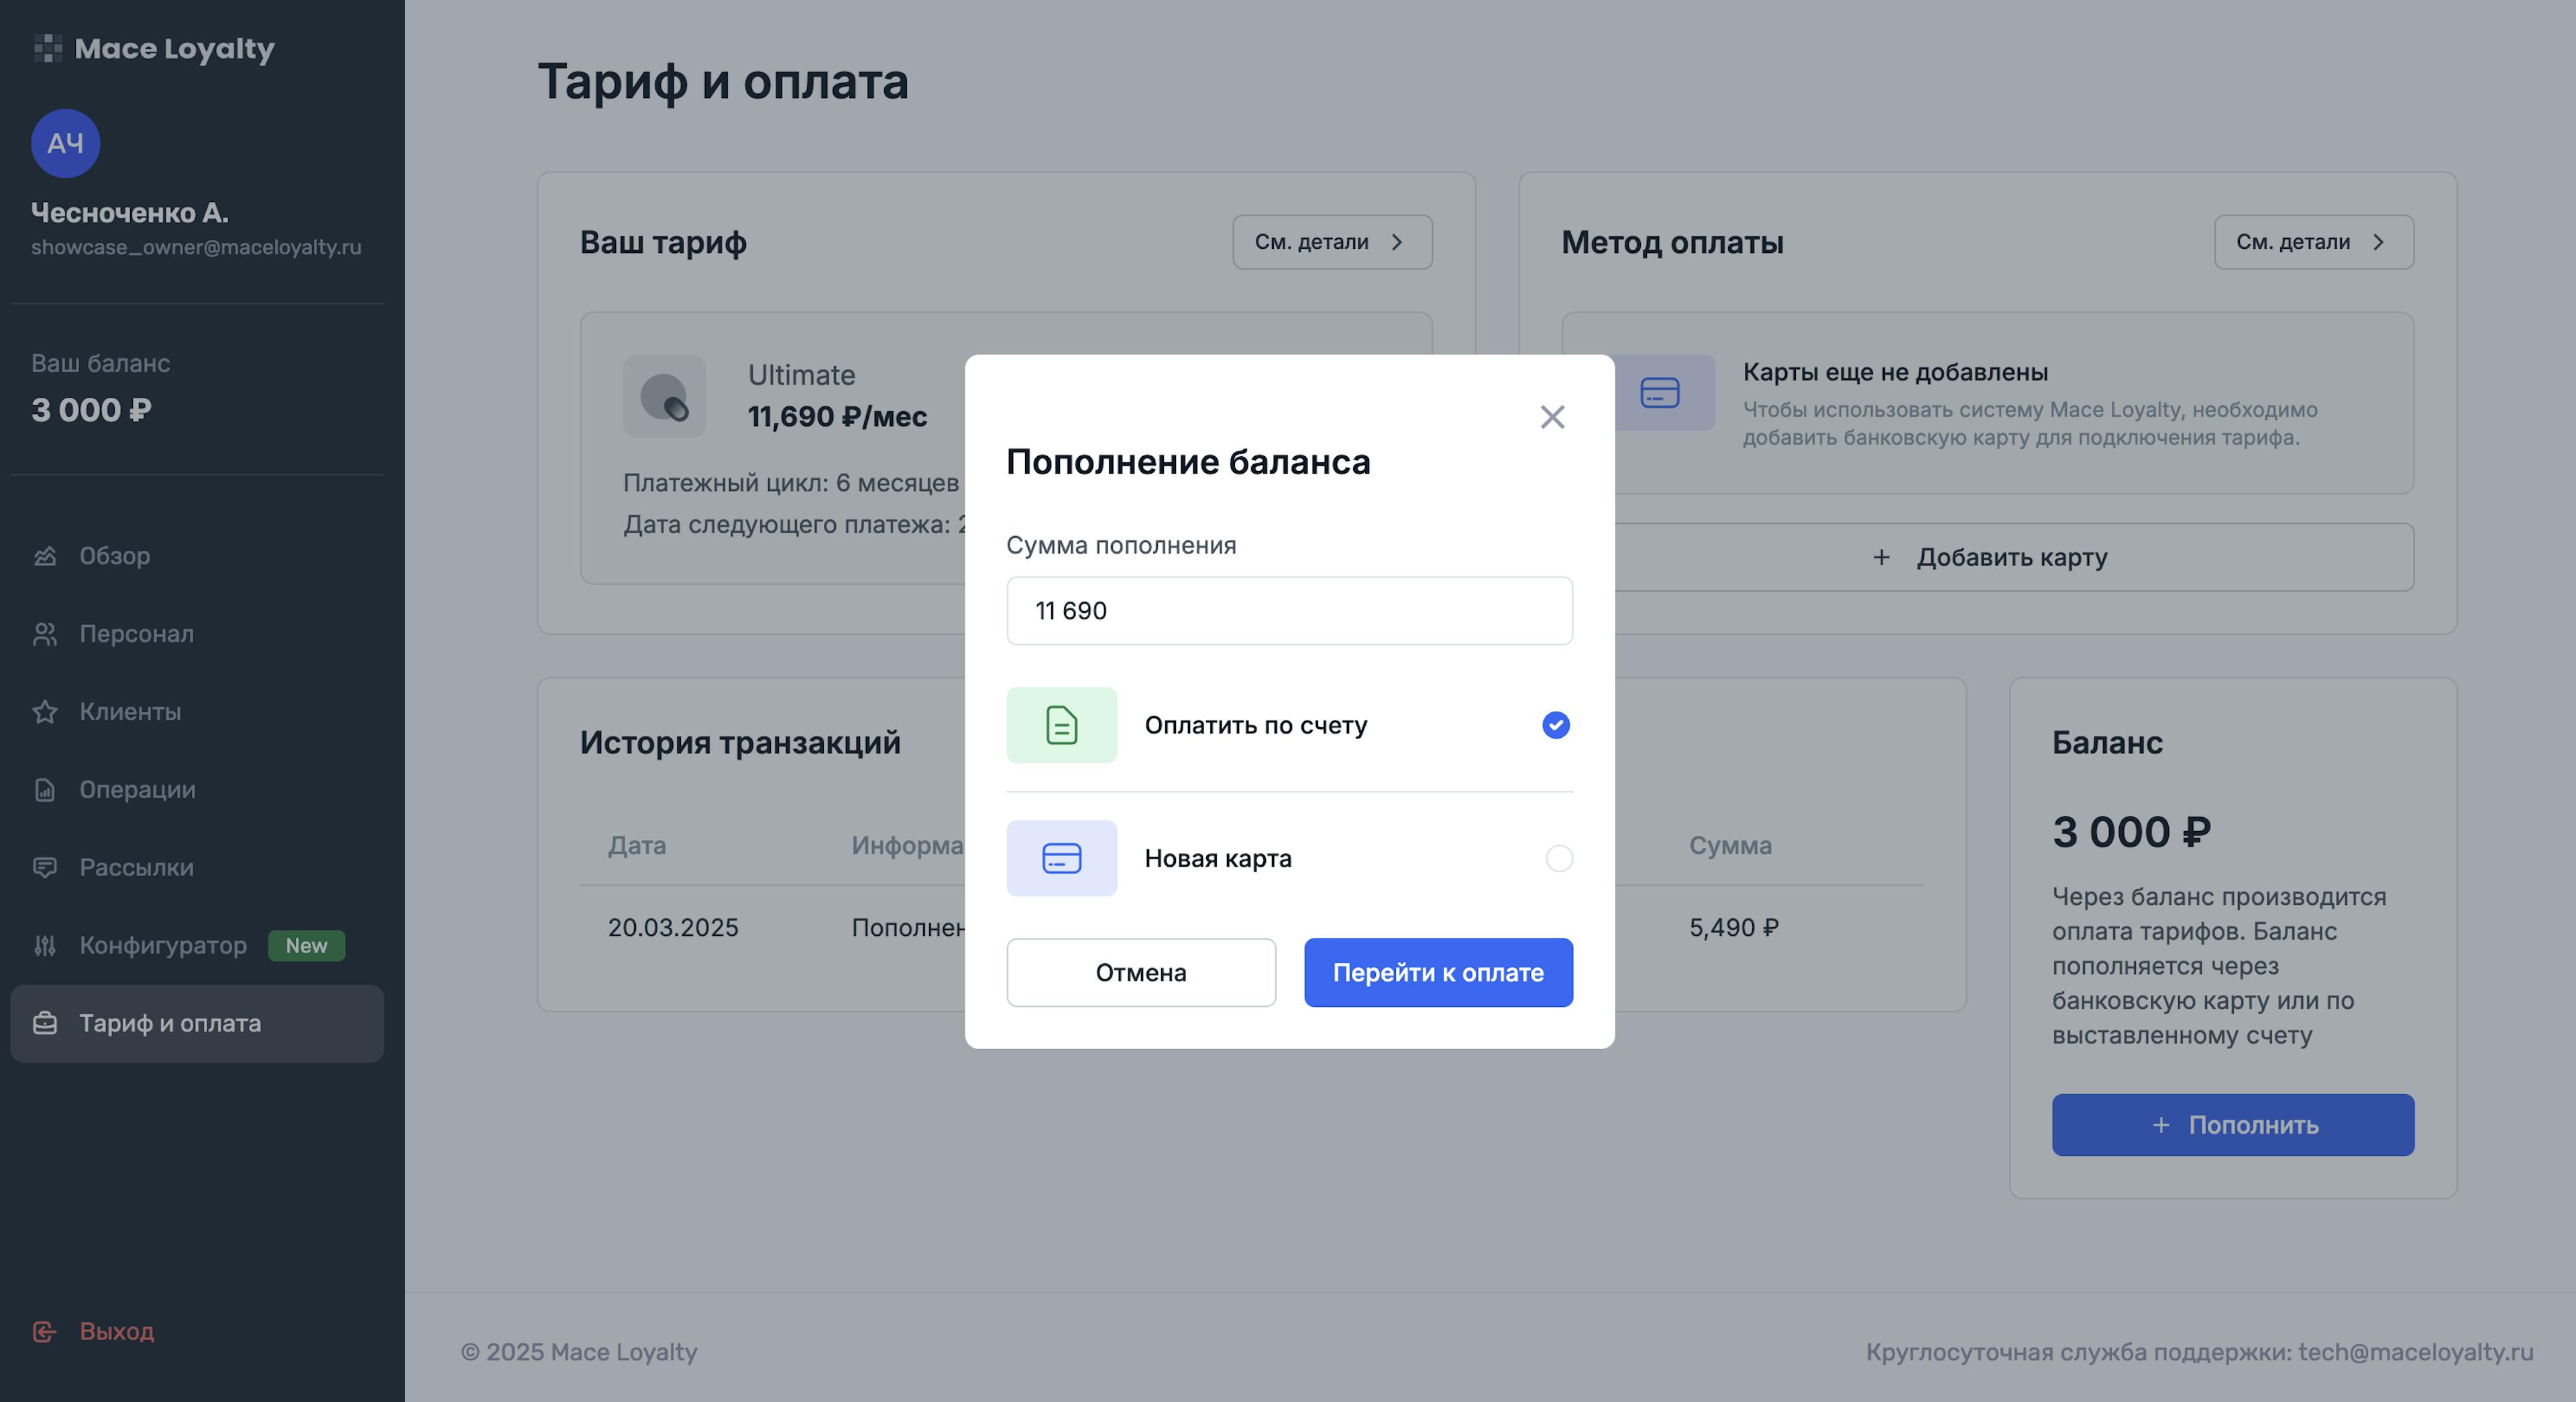Screen dimensions: 2576x1402
Task: Click the tech@maceloyalty.ru support email
Action: point(2416,1352)
